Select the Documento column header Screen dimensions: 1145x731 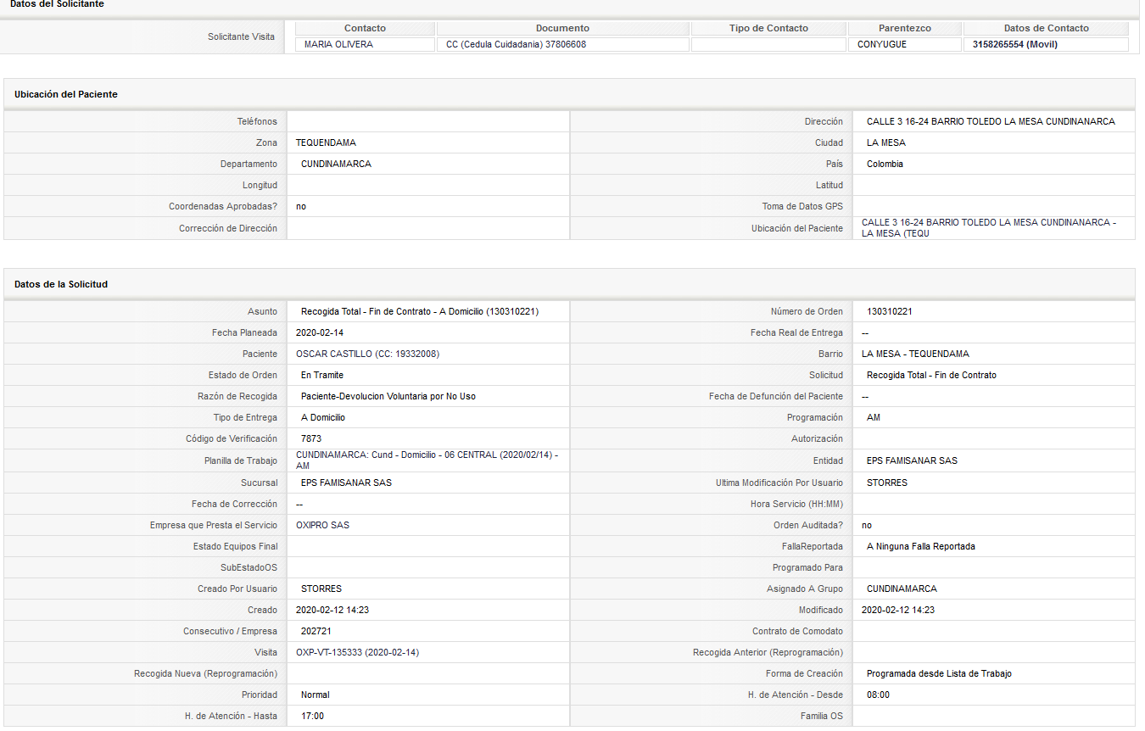(x=562, y=28)
